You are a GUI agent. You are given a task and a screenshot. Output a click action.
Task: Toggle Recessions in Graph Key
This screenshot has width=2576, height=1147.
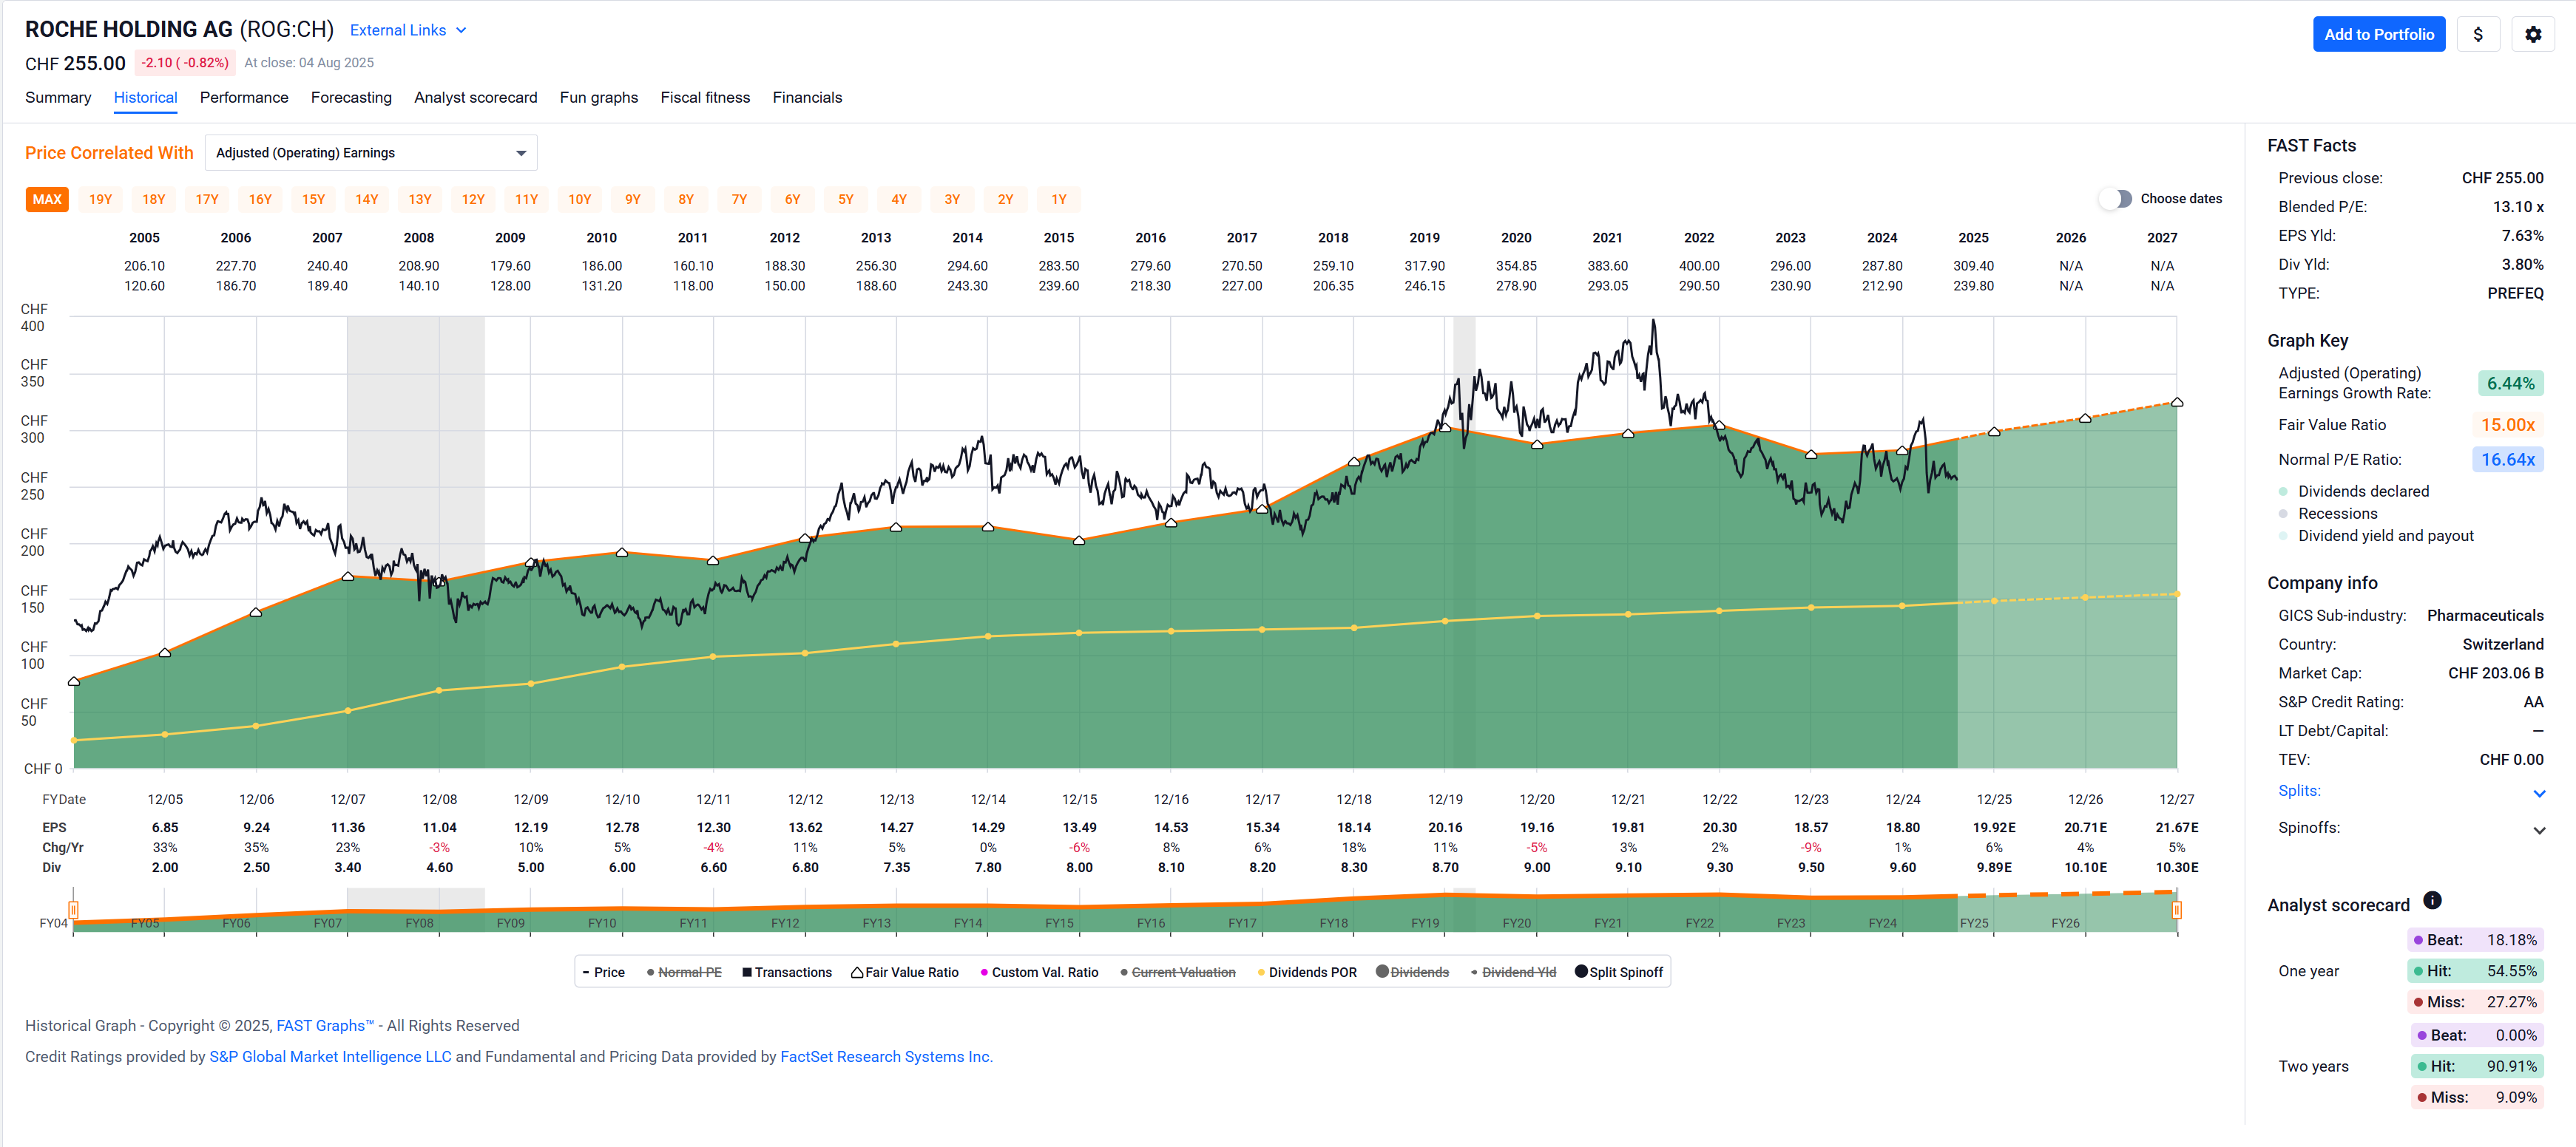(2327, 514)
